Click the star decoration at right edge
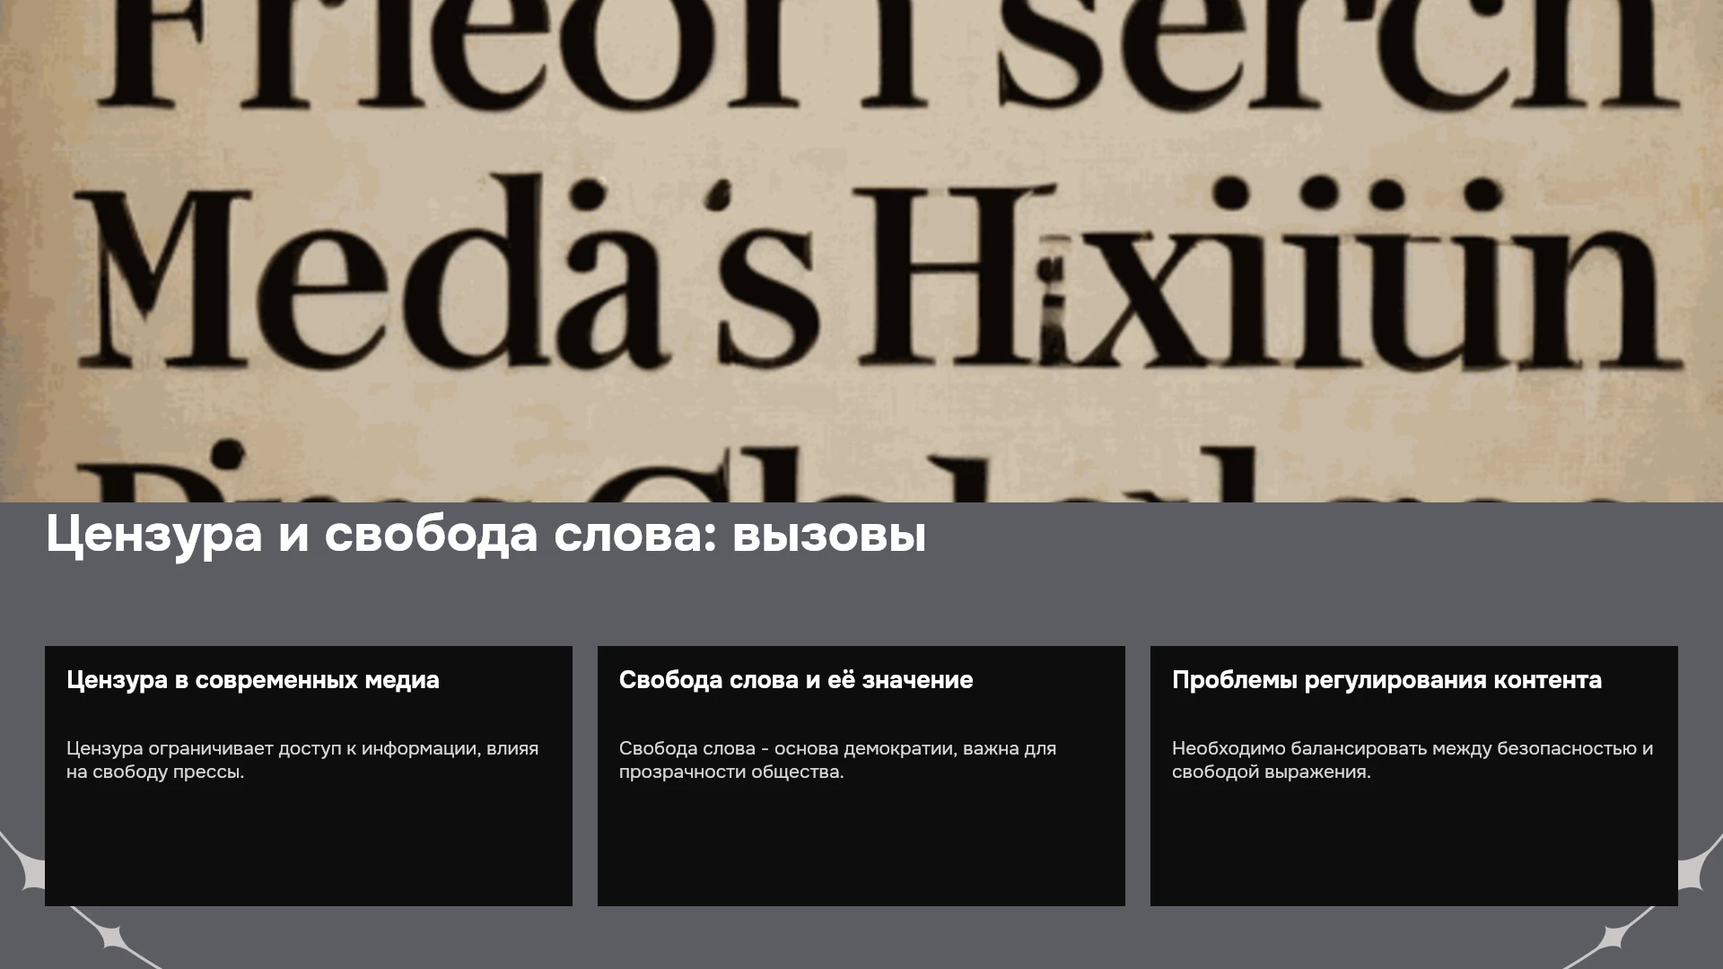The image size is (1723, 969). (x=1698, y=863)
